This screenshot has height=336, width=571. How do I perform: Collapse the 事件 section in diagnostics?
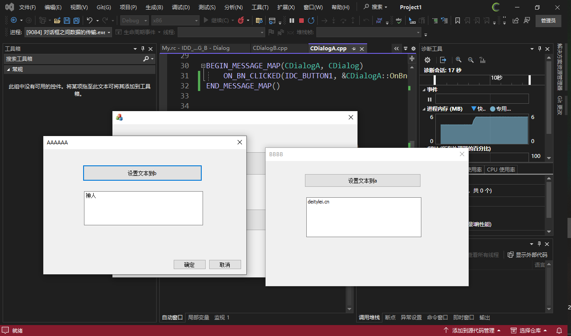[x=424, y=89]
